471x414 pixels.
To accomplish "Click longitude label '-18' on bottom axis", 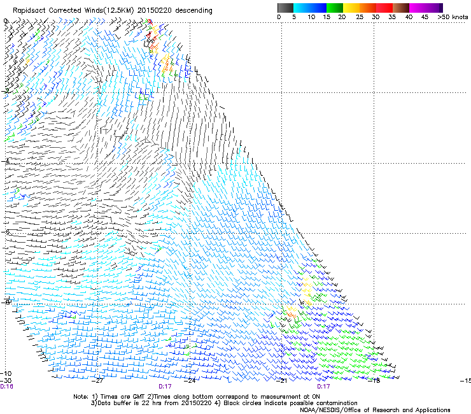I will tap(374, 381).
